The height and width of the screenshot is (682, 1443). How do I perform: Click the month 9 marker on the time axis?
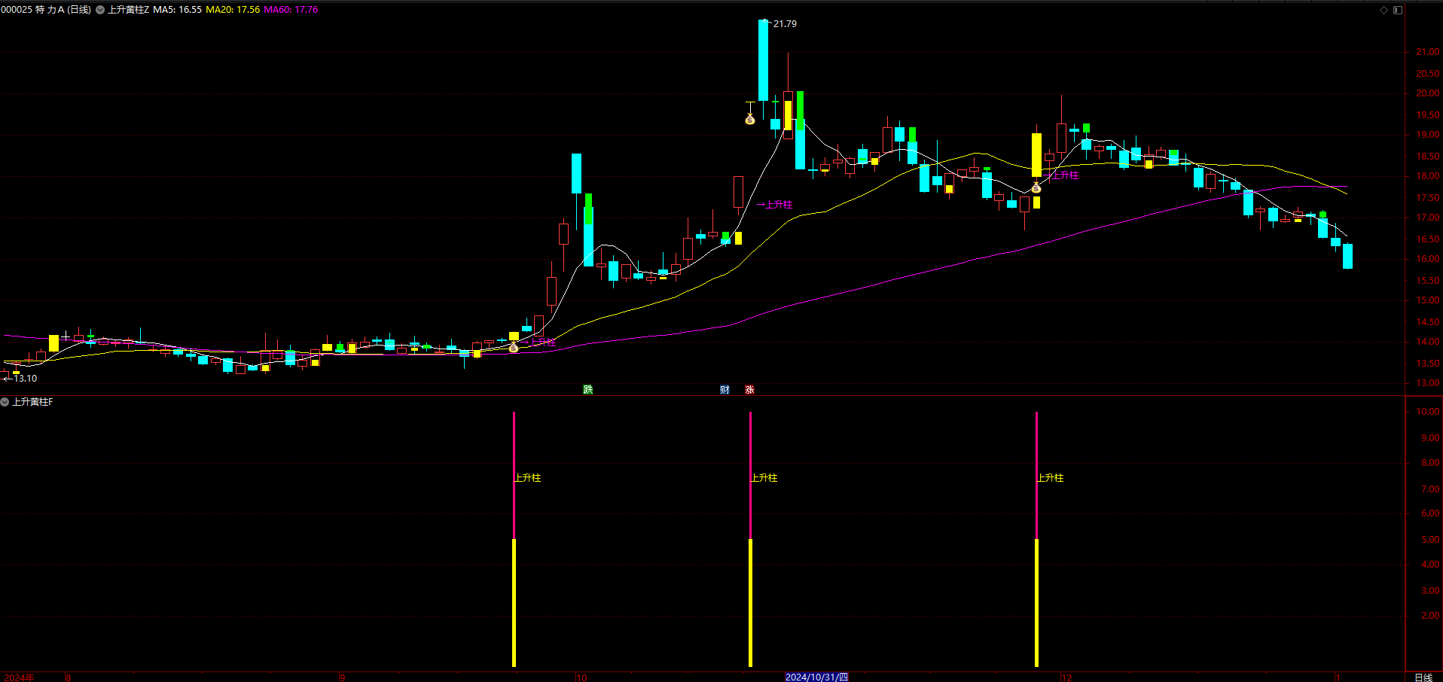(343, 677)
